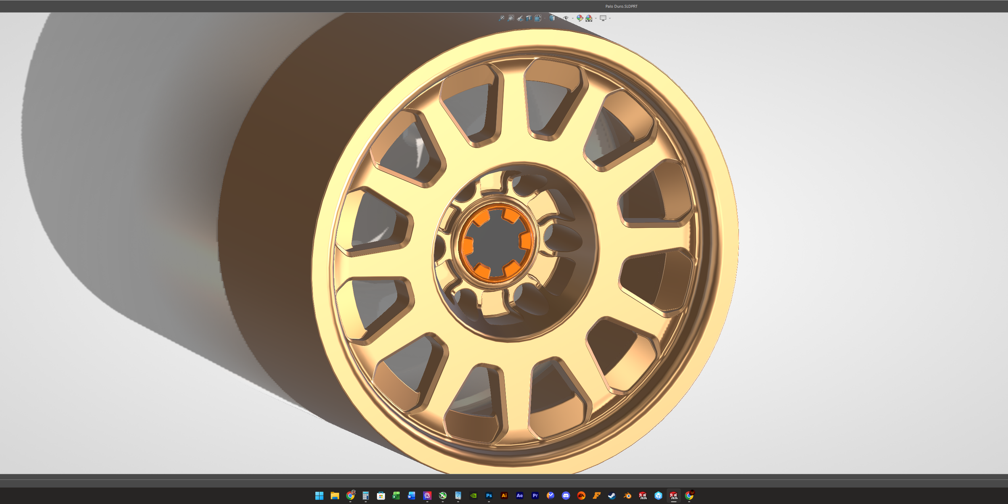Toggle the Hide/Show Items eye icon
The image size is (1008, 504).
tap(566, 18)
